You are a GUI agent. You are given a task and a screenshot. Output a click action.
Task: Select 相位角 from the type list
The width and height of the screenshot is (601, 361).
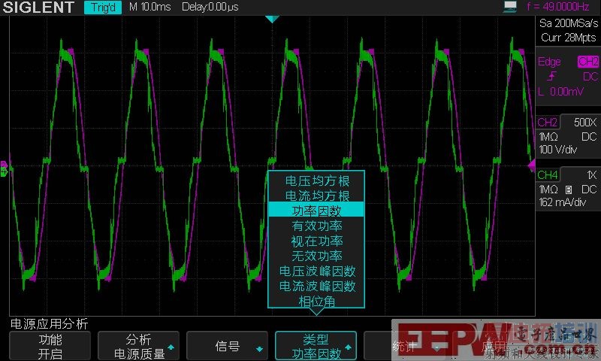tap(316, 302)
